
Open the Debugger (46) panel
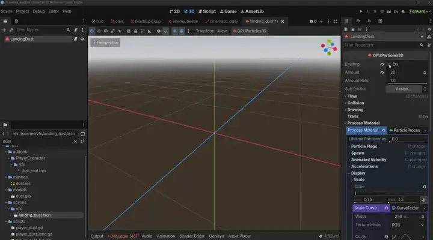coord(122,236)
